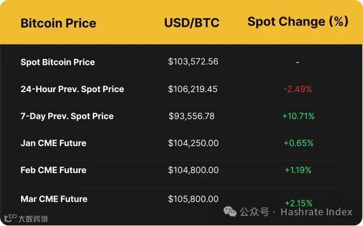363x226 pixels.
Task: Select the Spot Bitcoin Price row label
Action: click(57, 62)
